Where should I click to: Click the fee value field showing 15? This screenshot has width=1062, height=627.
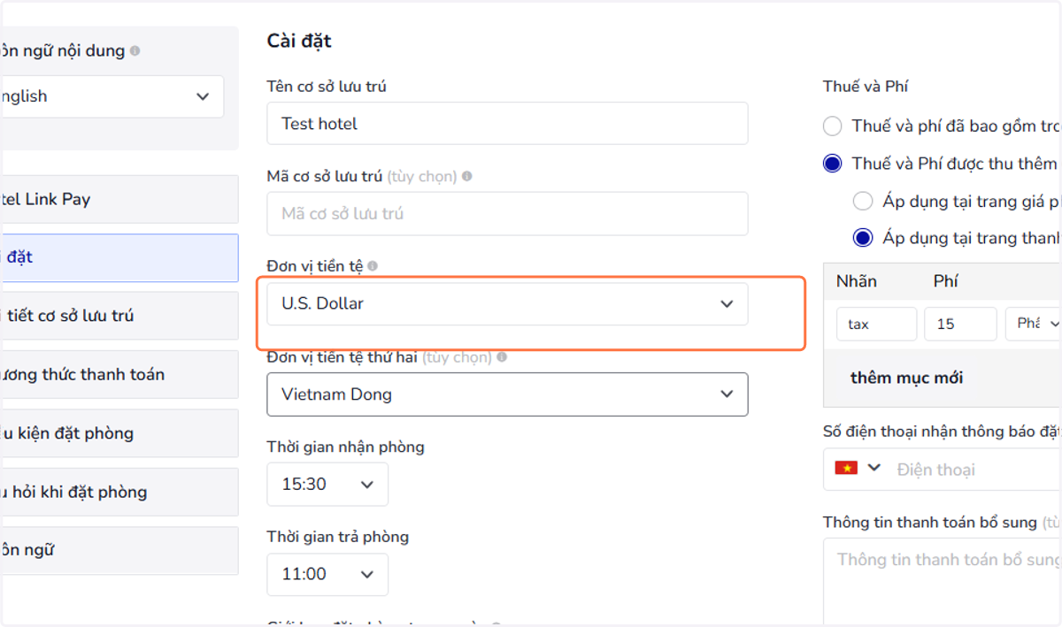pyautogui.click(x=960, y=324)
